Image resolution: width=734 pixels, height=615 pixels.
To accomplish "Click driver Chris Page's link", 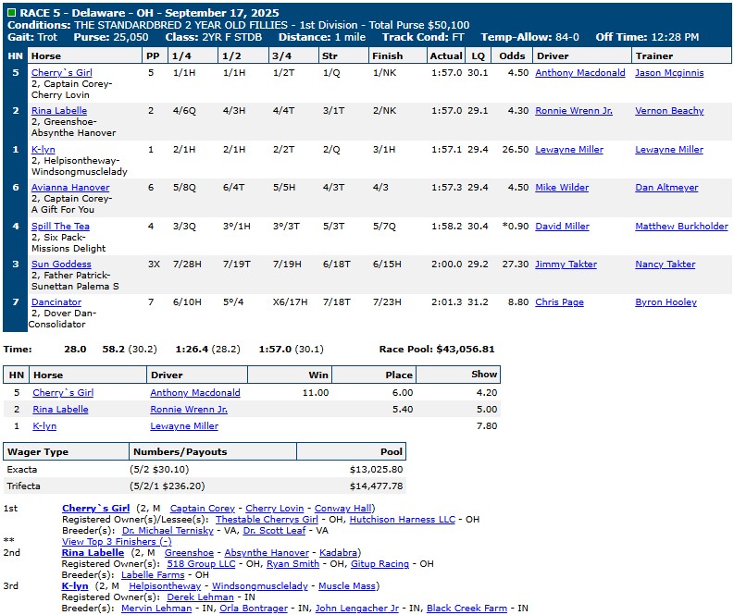I will pos(559,302).
